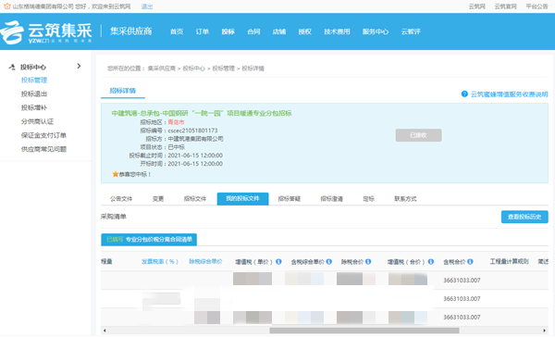
Task: Click right arrow of horizontal scrollbar
Action: [545, 331]
